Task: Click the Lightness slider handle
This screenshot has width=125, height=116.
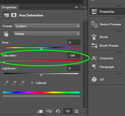Action: coord(41,75)
